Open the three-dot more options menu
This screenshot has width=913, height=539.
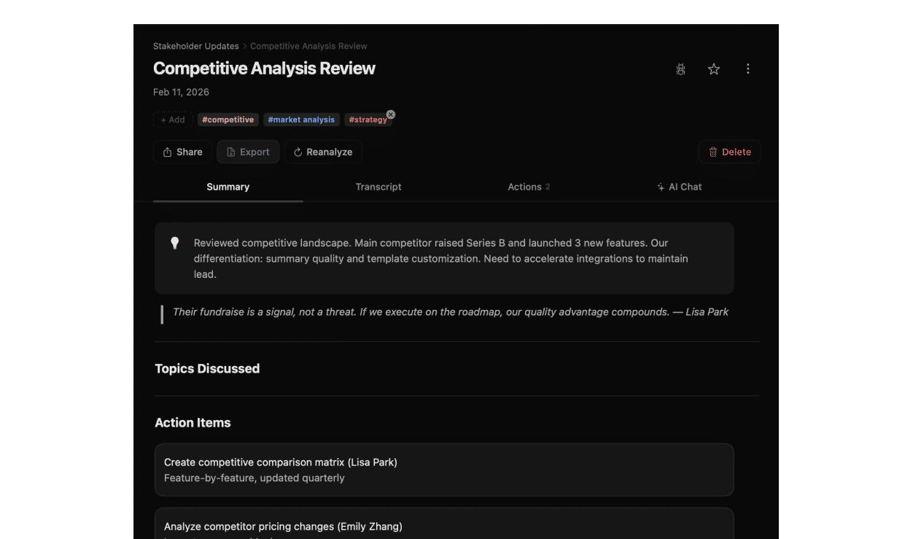tap(747, 69)
